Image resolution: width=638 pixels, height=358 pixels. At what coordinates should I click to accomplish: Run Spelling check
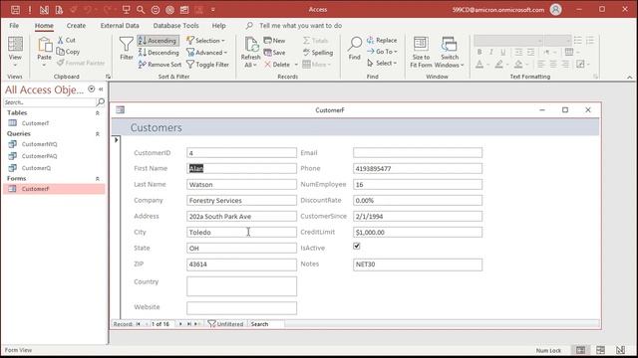click(318, 53)
